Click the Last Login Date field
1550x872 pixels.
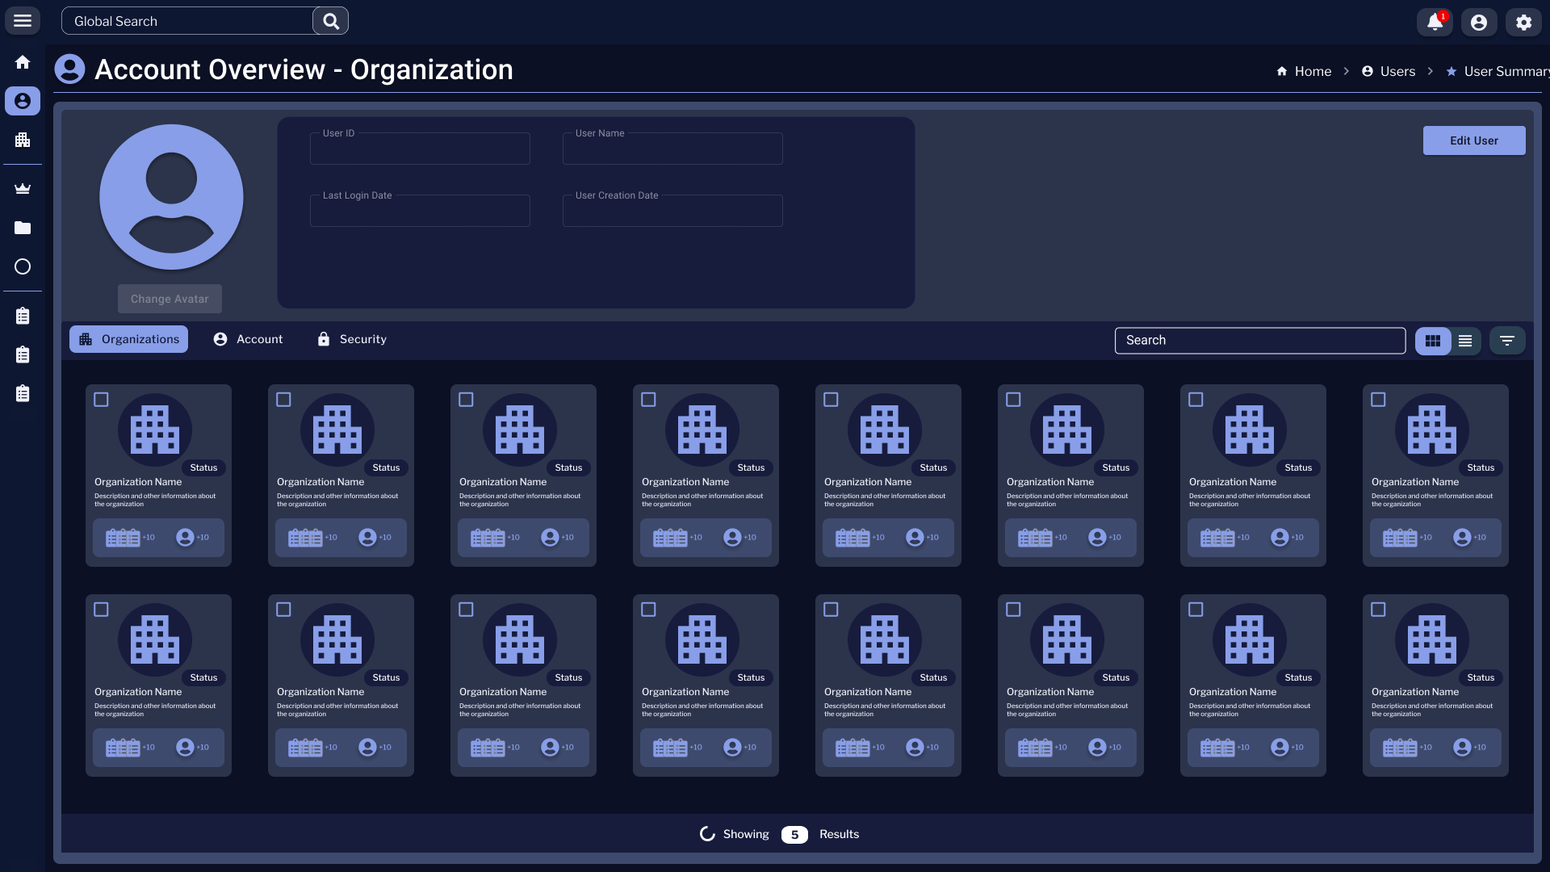pyautogui.click(x=420, y=211)
